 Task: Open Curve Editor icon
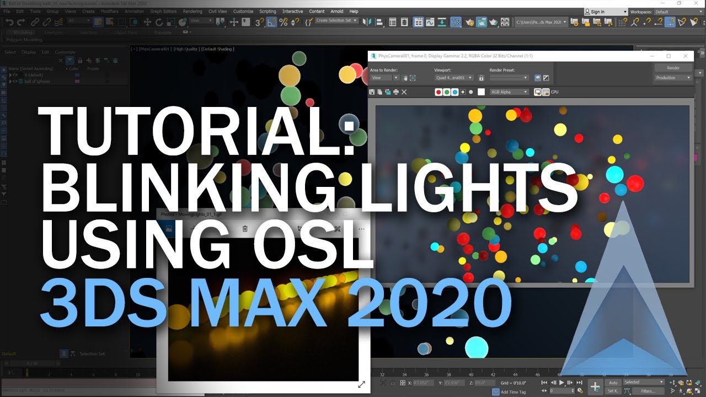tap(430, 22)
